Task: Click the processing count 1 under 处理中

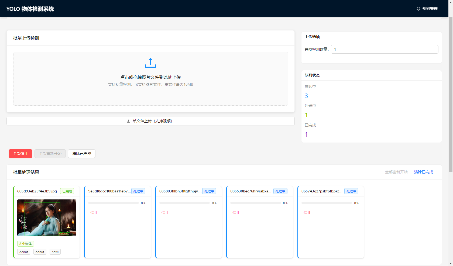Action: pyautogui.click(x=306, y=115)
